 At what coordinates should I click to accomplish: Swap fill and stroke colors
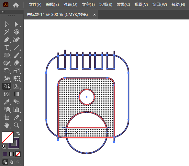18,133
